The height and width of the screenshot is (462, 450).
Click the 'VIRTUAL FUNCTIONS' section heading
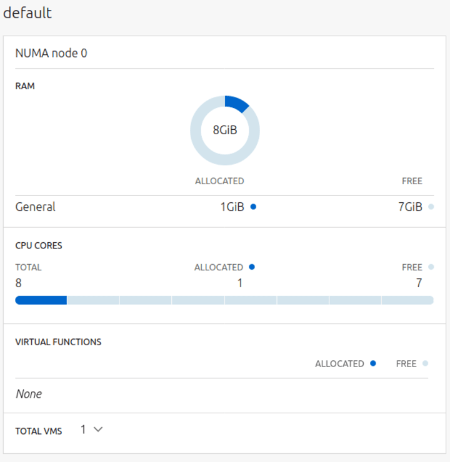tap(58, 342)
